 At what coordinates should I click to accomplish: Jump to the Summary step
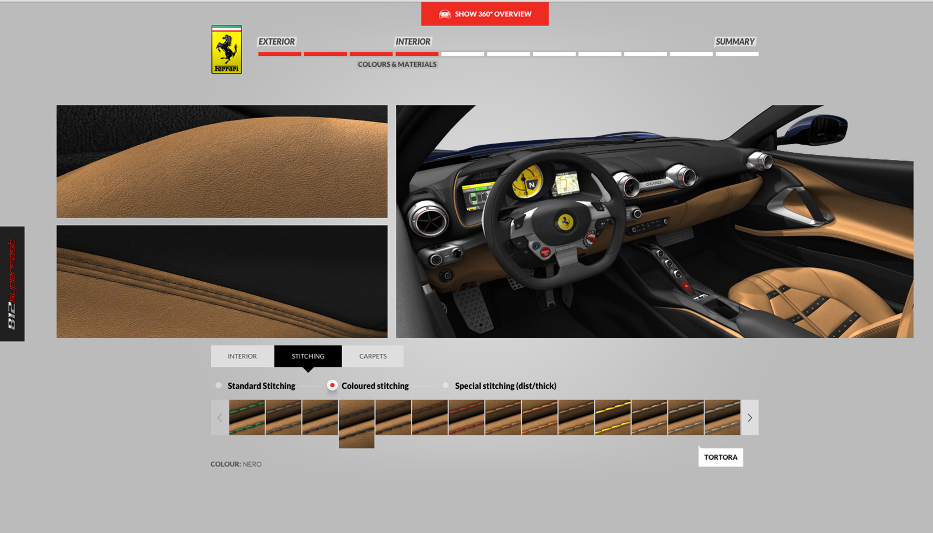735,42
